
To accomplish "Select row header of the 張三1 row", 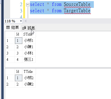I will [10, 60].
